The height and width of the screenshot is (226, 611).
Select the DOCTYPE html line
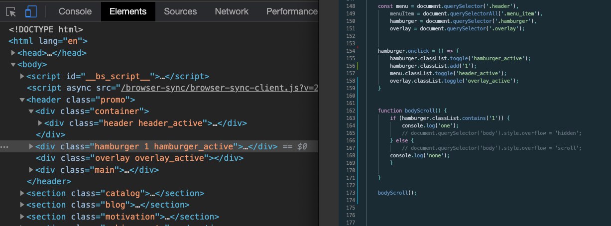click(46, 29)
